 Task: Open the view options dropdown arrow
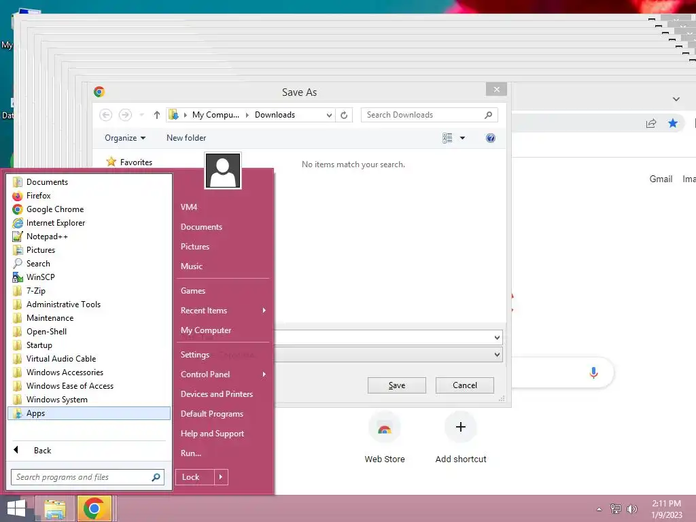coord(462,138)
